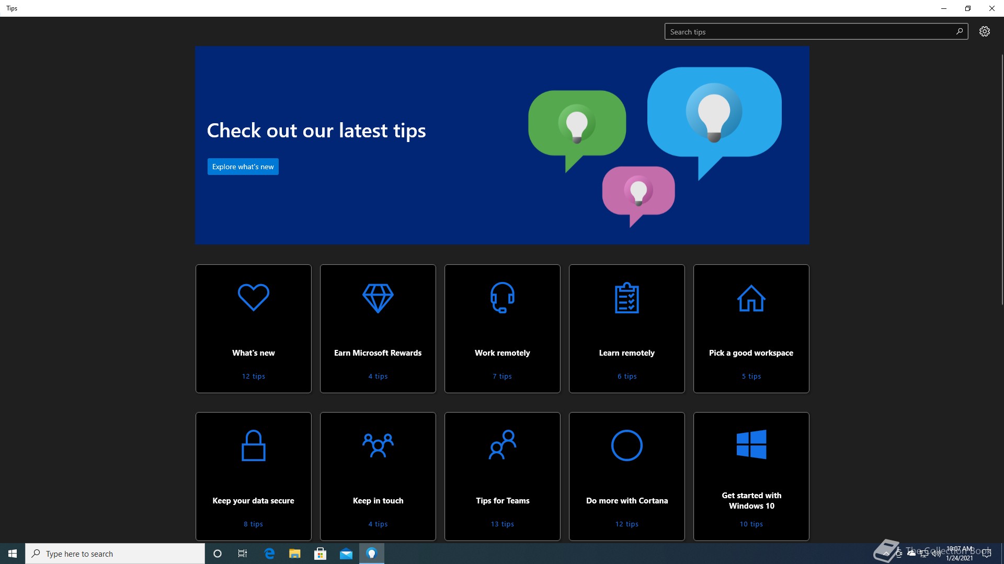Click the Check out our latest tips heading
The width and height of the screenshot is (1004, 564).
316,131
